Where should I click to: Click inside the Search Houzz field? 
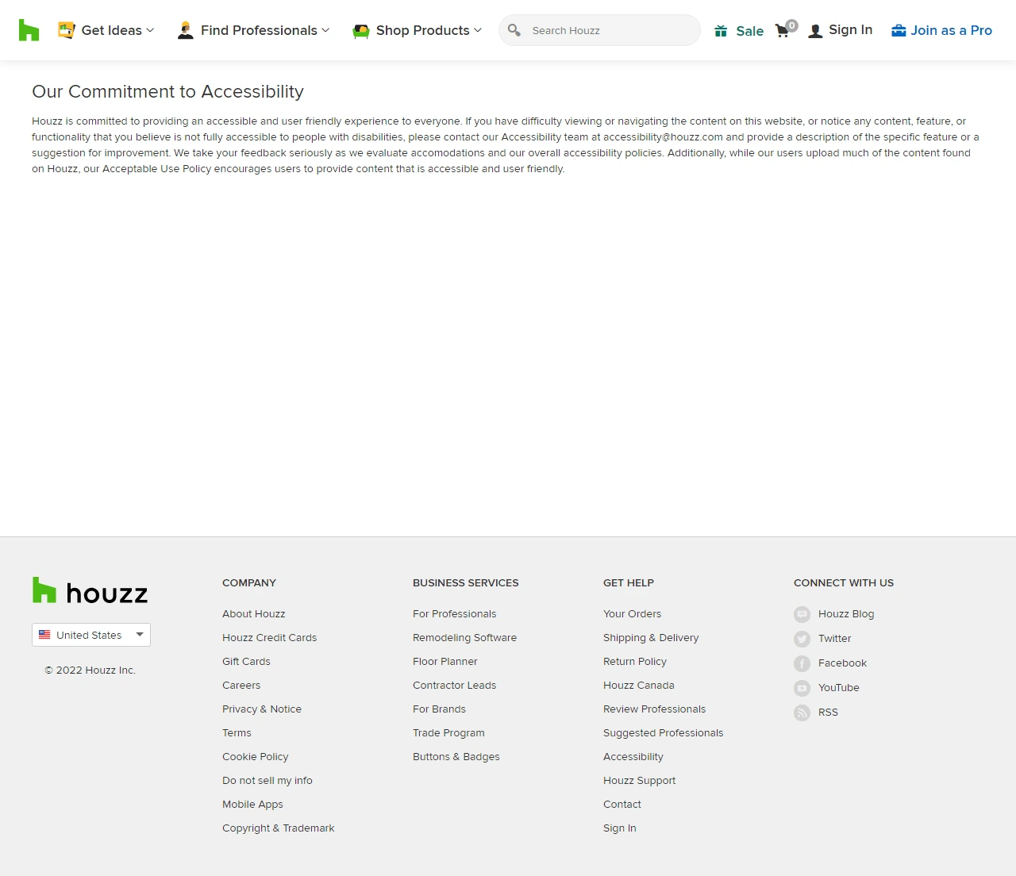[599, 30]
